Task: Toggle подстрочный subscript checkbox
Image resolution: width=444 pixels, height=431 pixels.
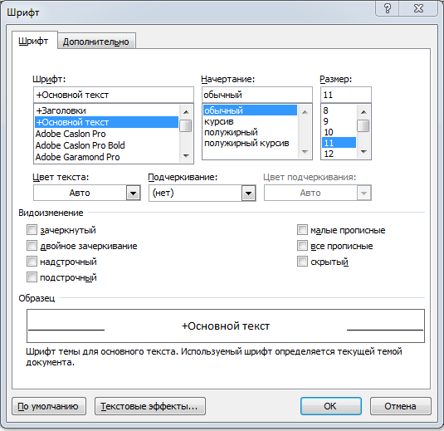Action: pos(32,277)
